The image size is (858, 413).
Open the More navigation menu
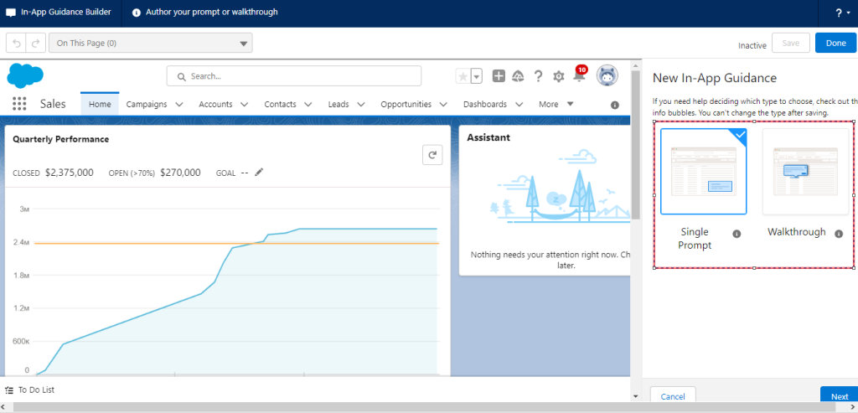[556, 104]
